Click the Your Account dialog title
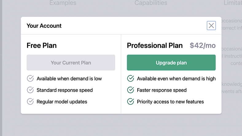The image size is (242, 136). [44, 26]
